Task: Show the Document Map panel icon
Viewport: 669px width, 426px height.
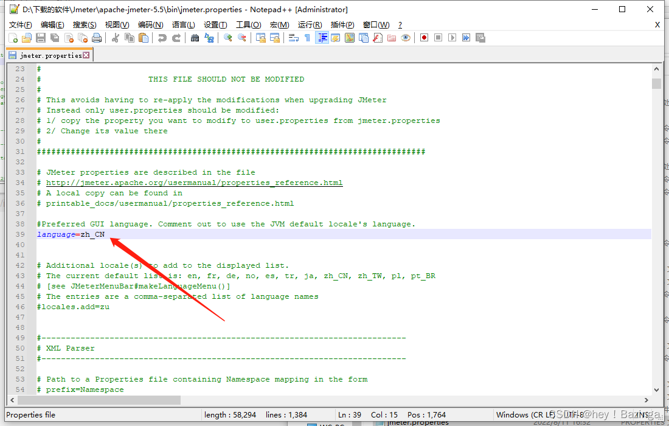Action: pos(350,38)
